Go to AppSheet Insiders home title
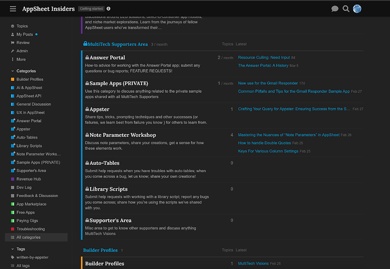This screenshot has width=390, height=269. (x=48, y=9)
